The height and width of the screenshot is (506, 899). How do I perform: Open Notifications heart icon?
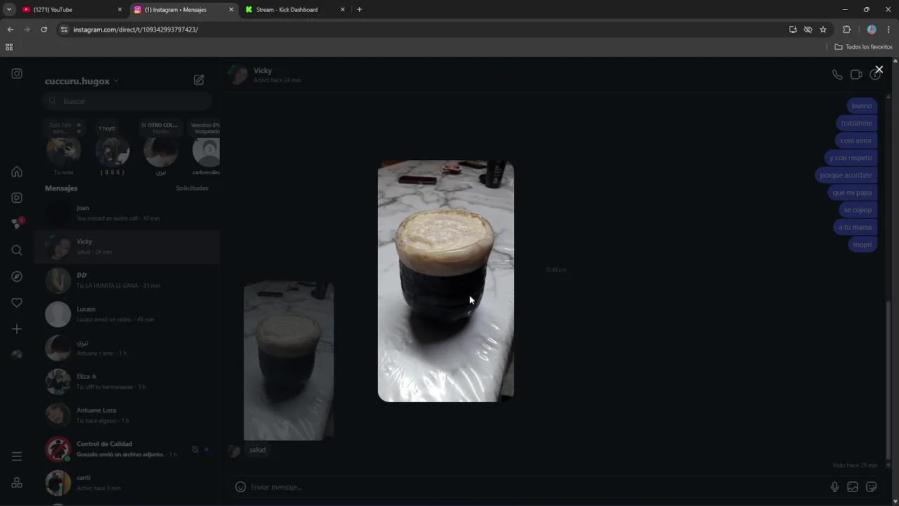coord(17,302)
